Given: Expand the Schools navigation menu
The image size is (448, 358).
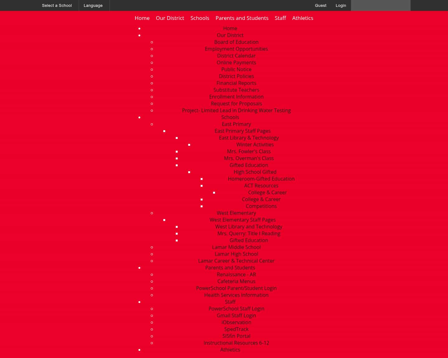Looking at the screenshot, I should click(x=200, y=18).
